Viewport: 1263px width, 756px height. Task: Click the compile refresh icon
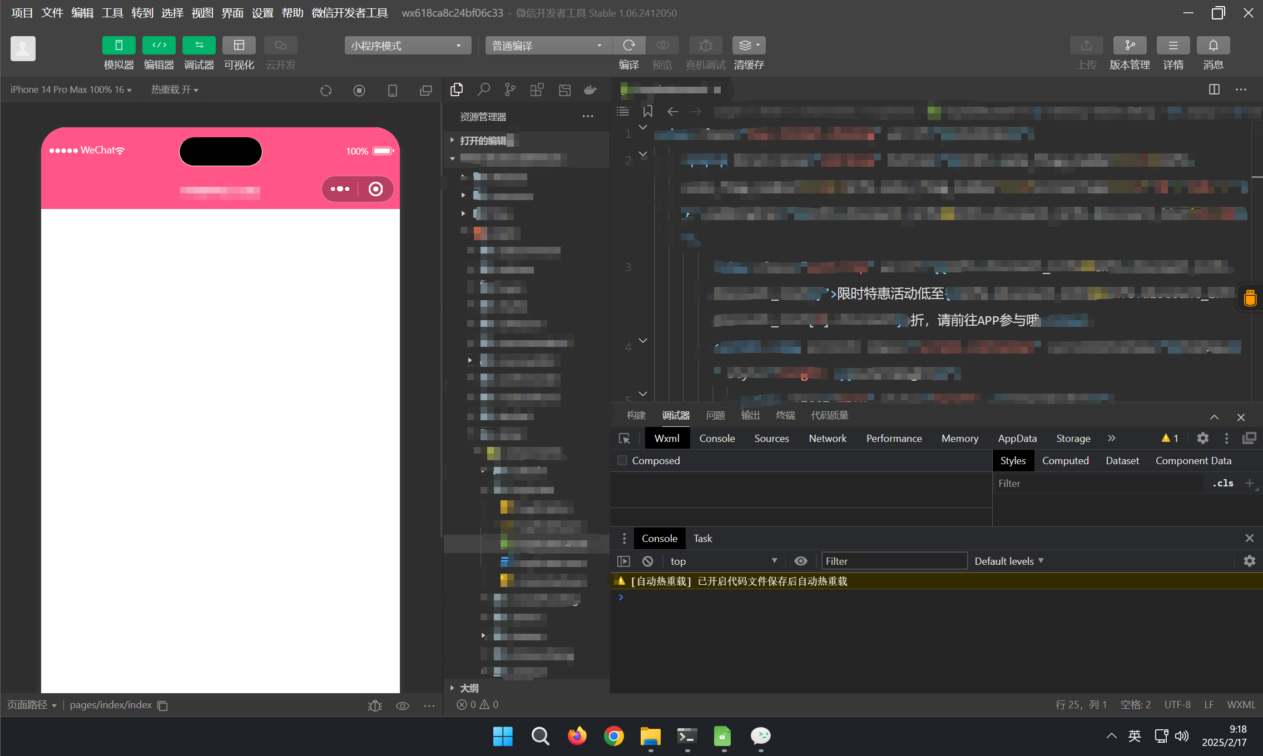pyautogui.click(x=628, y=46)
